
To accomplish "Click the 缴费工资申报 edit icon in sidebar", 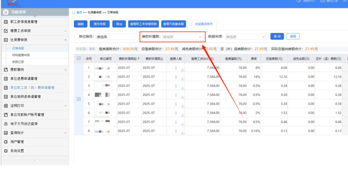I will pos(6,31).
